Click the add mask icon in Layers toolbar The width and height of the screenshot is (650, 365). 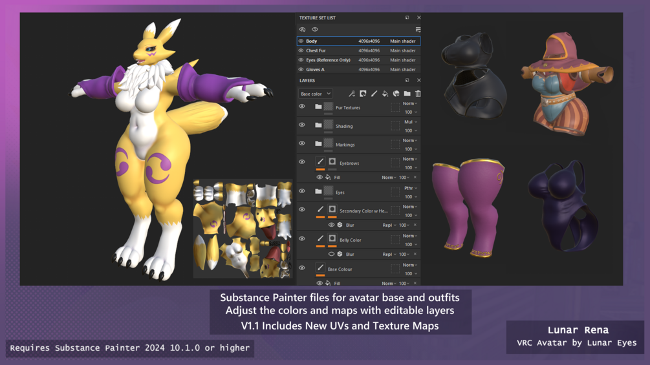tap(363, 94)
